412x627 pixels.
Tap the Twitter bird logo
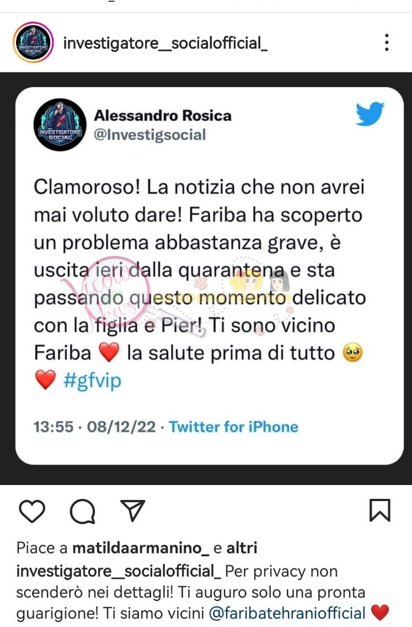[x=370, y=114]
